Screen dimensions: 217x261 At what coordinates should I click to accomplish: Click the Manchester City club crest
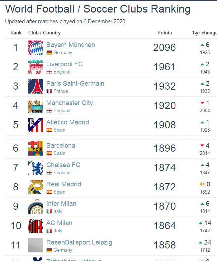coord(36,106)
